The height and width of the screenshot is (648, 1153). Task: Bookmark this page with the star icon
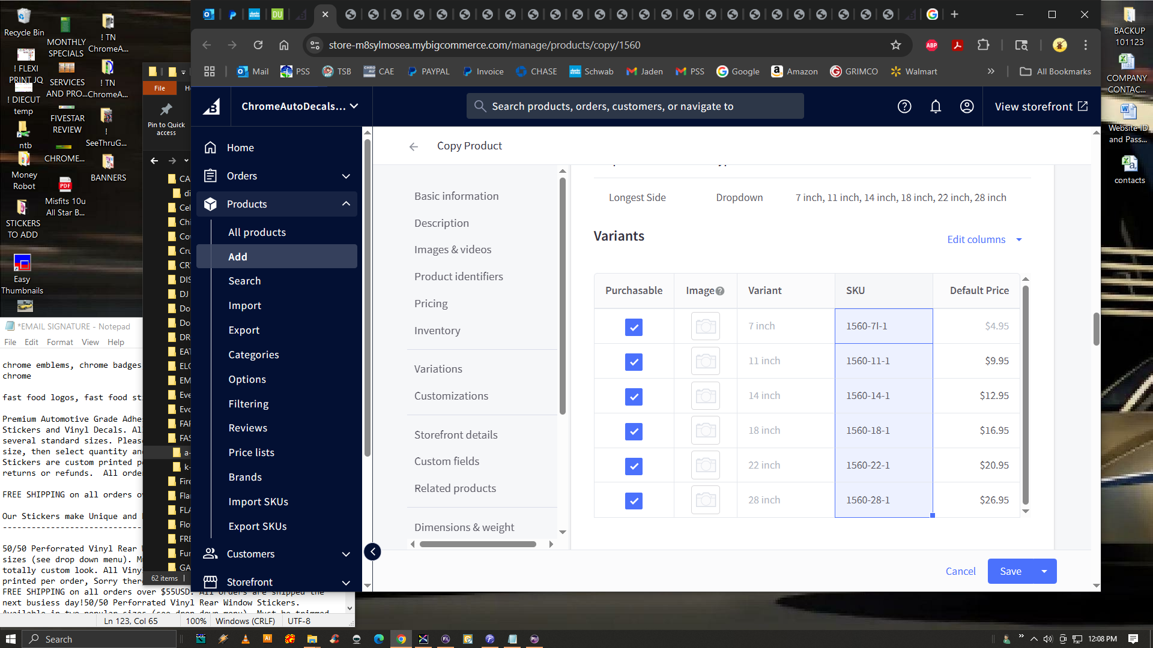click(x=896, y=45)
